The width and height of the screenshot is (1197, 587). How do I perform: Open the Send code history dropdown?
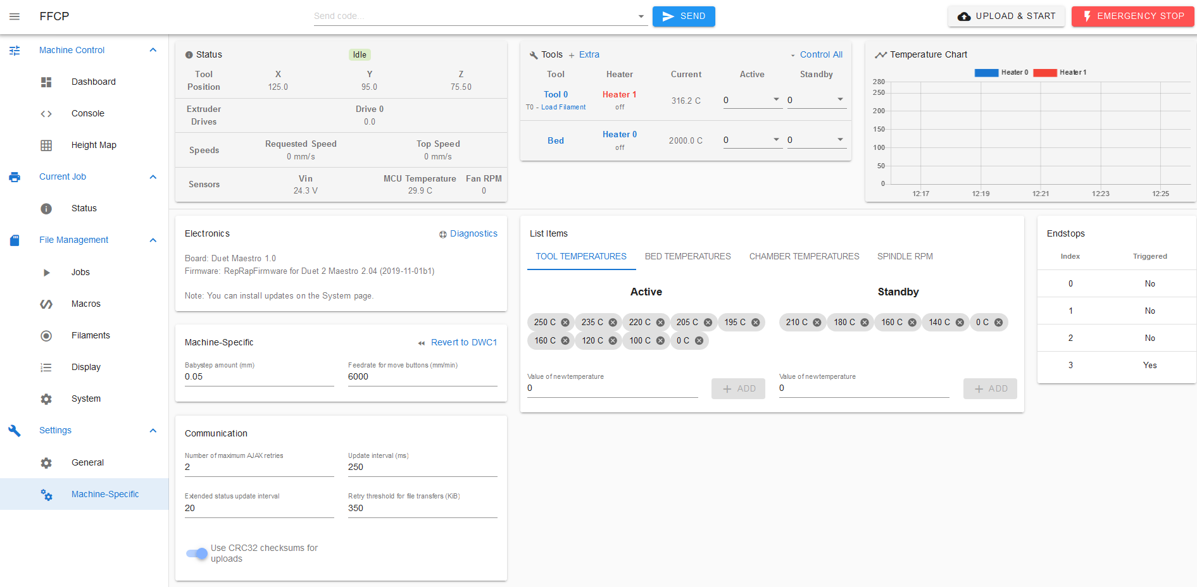[641, 16]
